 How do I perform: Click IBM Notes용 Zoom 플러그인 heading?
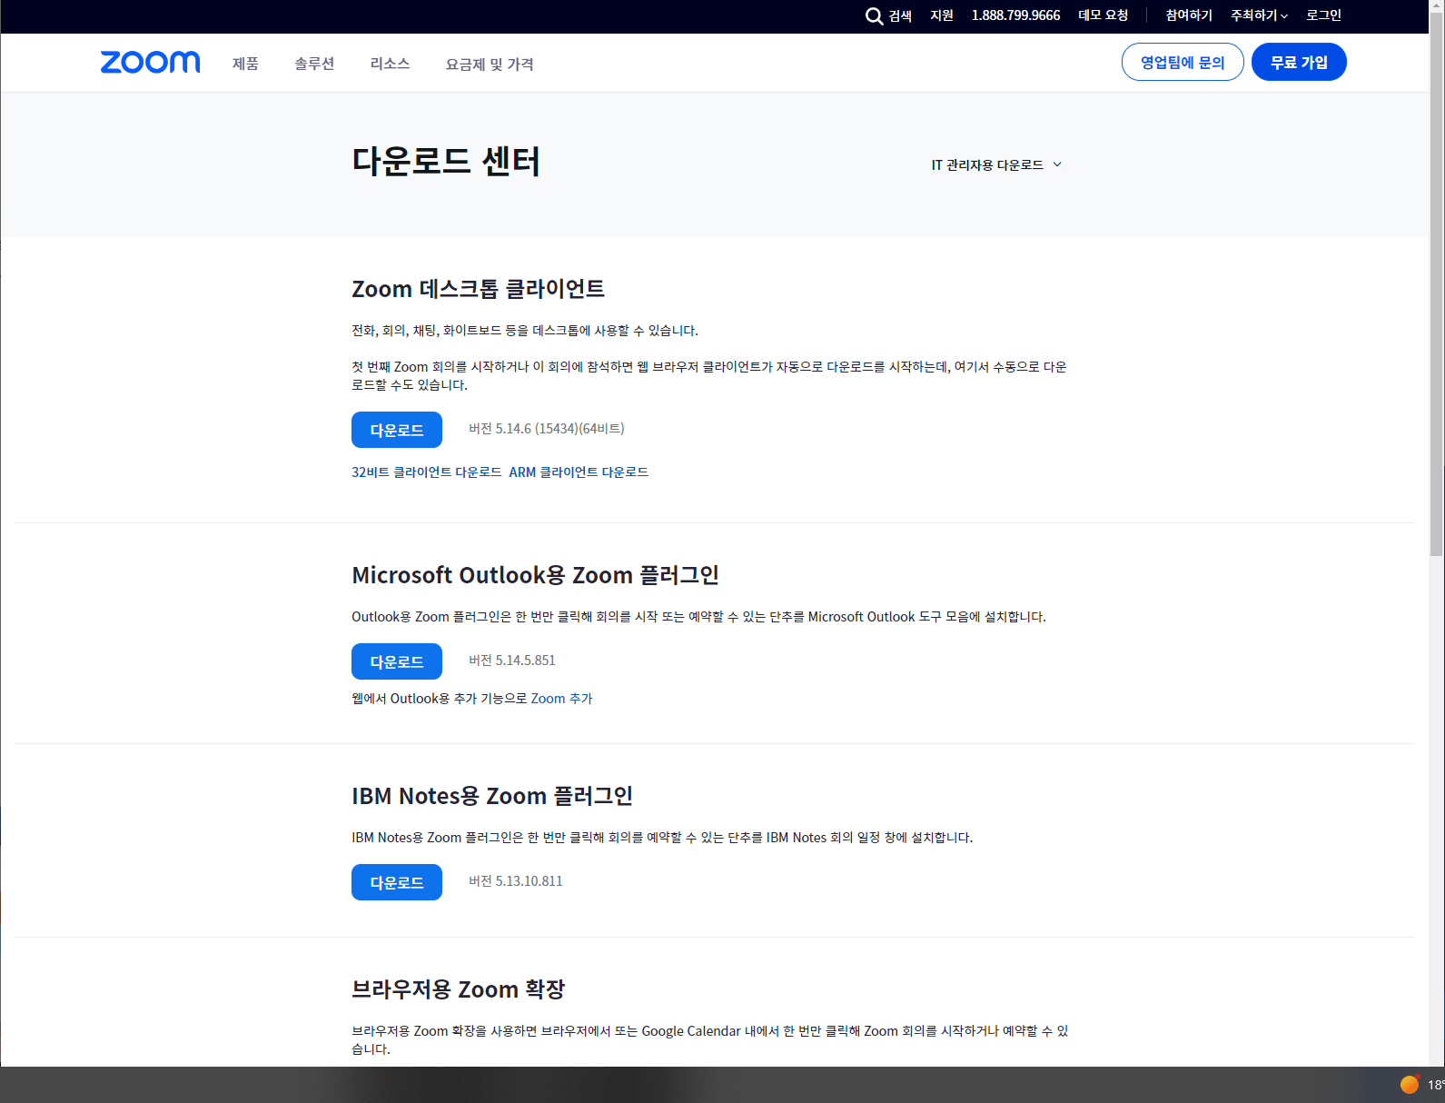pyautogui.click(x=492, y=796)
